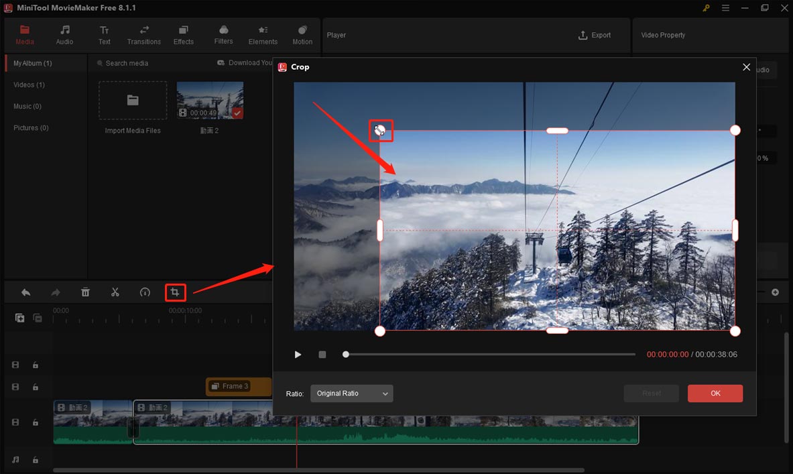Click the Split scissors icon
Screen dimensions: 793x474
coord(115,292)
